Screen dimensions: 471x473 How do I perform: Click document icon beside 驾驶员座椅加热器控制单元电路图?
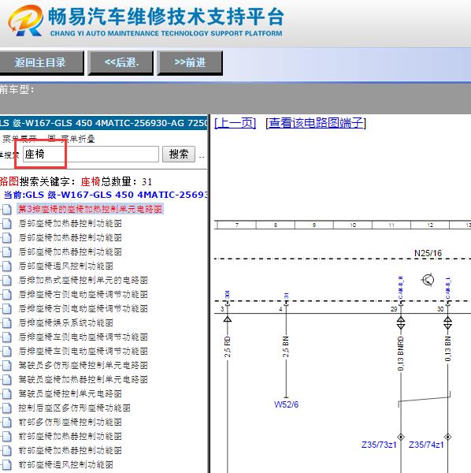point(7,379)
